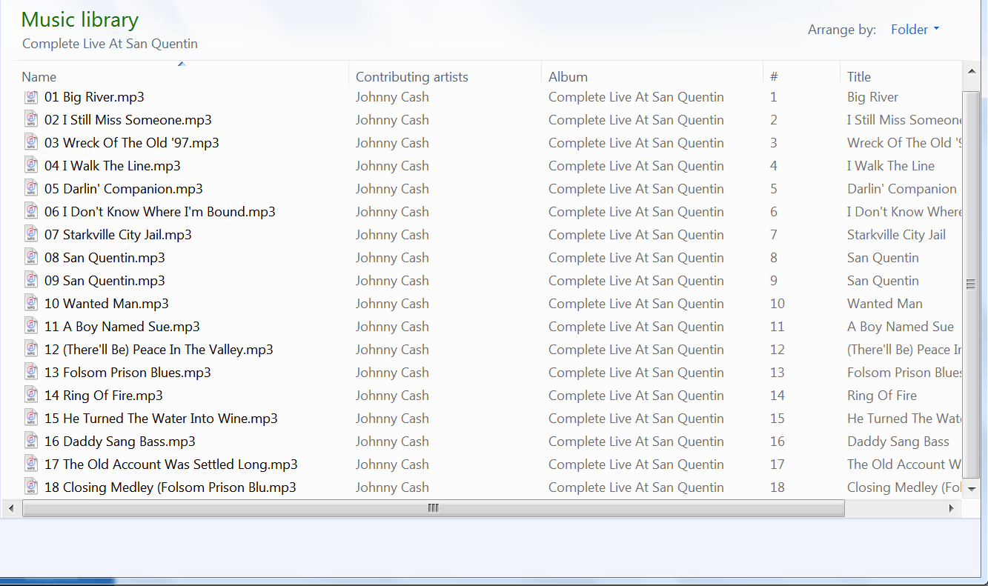Select file name 01 Big River.mp3
The width and height of the screenshot is (988, 586).
[94, 97]
